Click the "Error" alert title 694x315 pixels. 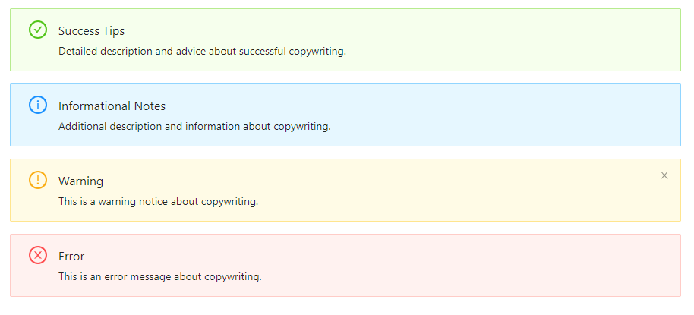pos(71,257)
